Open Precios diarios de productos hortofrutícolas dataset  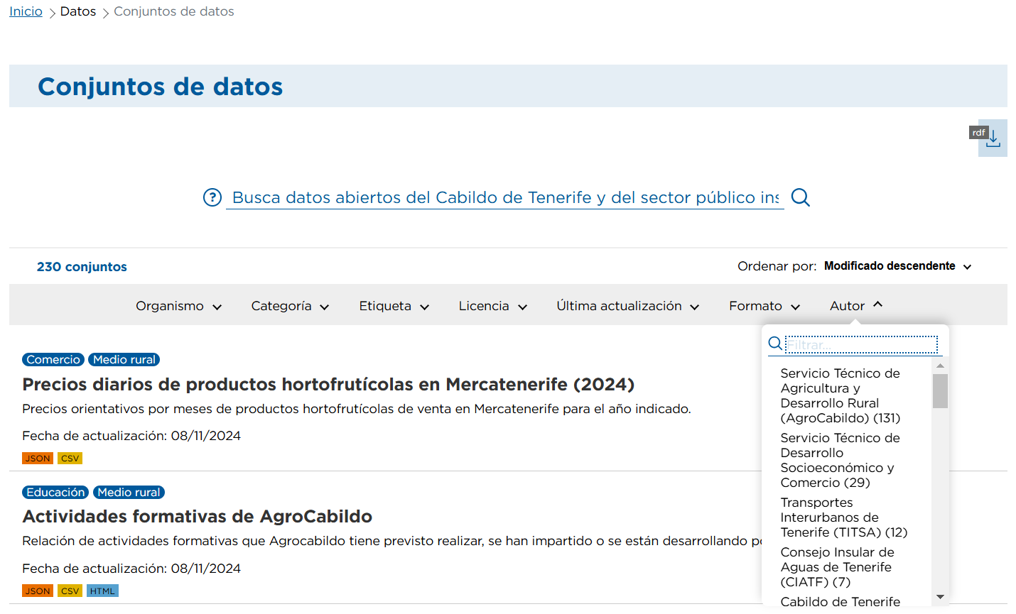pos(328,384)
